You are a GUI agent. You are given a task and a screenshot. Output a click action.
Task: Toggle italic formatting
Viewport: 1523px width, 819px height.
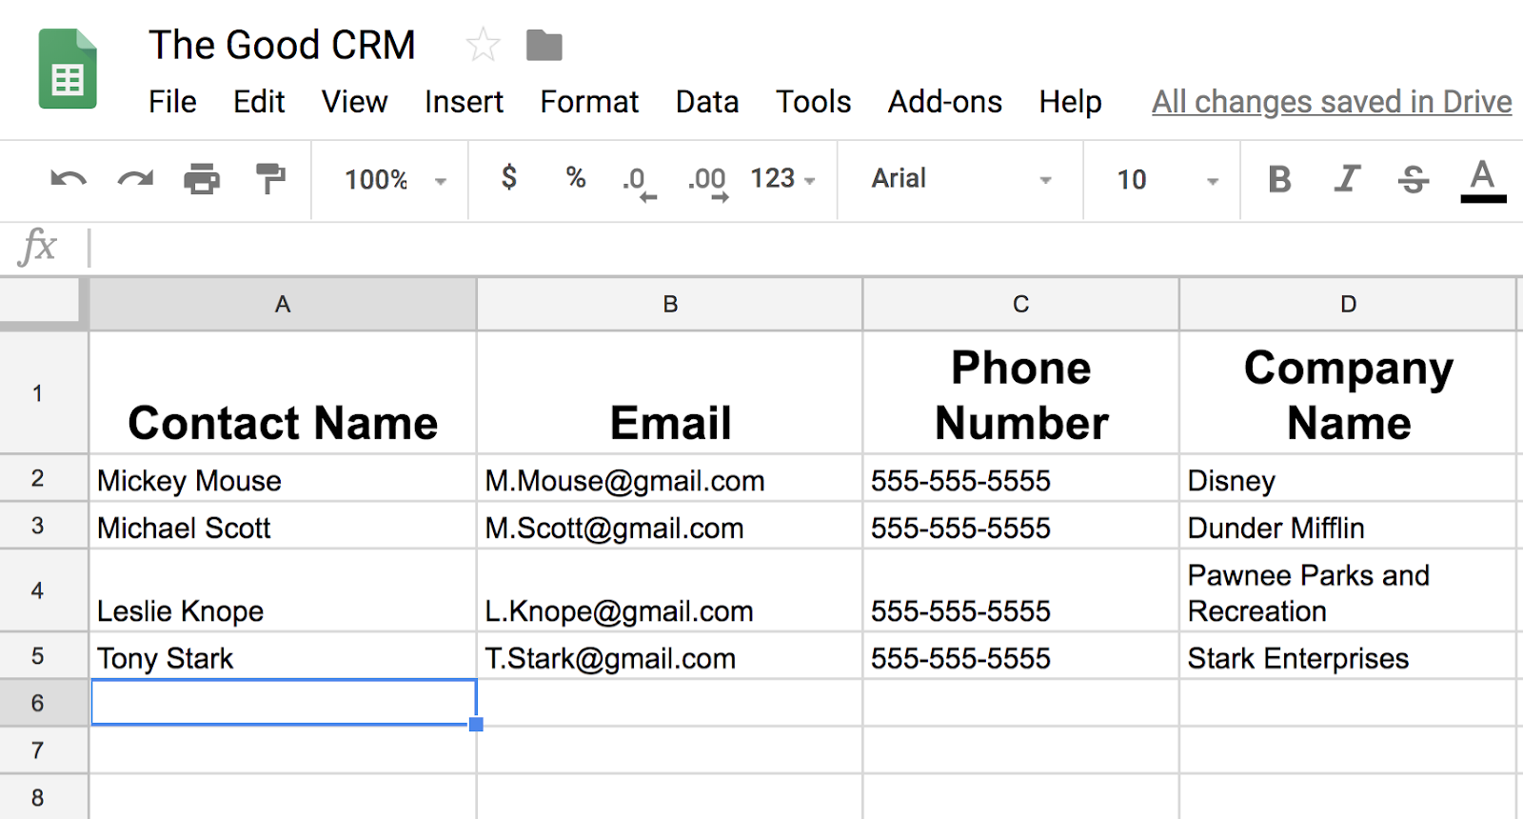(x=1346, y=179)
